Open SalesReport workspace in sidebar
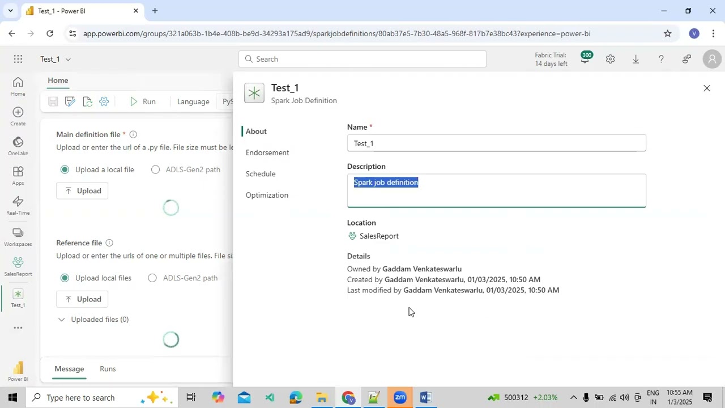The height and width of the screenshot is (408, 725). tap(18, 267)
